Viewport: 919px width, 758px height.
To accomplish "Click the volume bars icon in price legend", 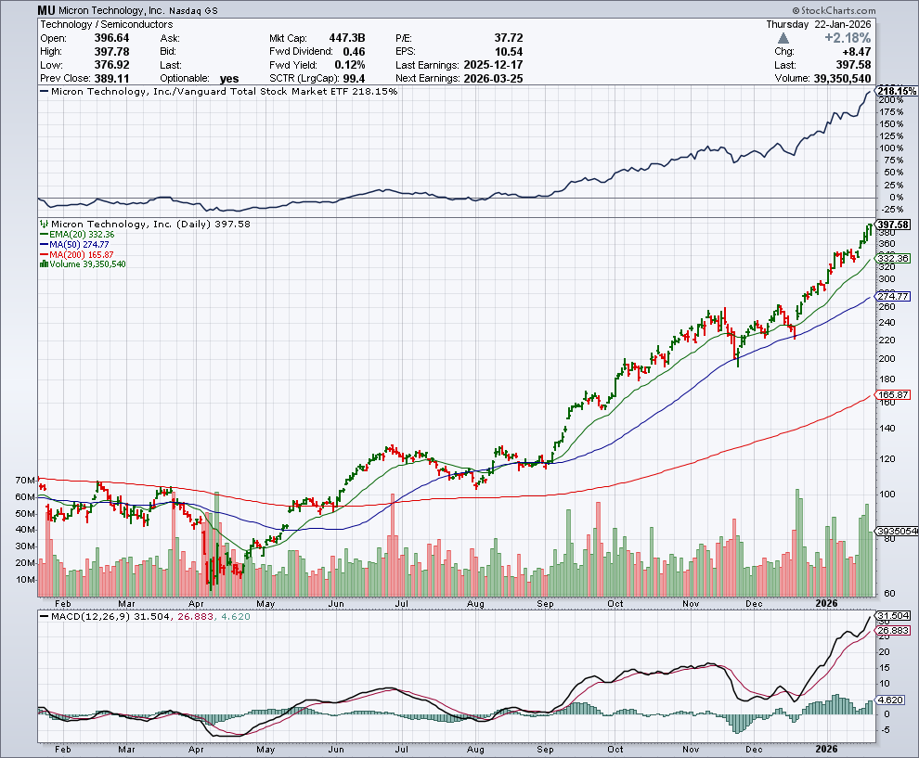I will (x=44, y=264).
